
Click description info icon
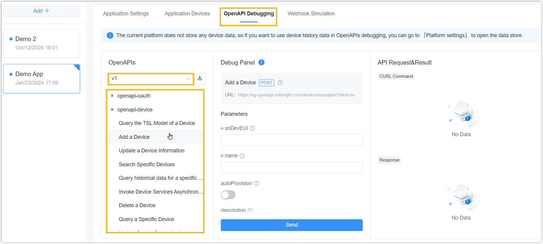(250, 210)
